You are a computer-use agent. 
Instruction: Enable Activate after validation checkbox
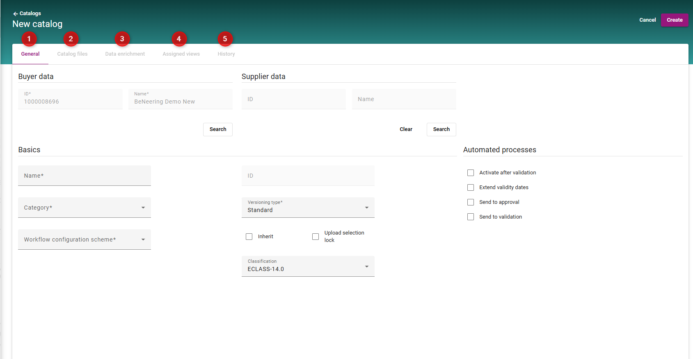[471, 173]
